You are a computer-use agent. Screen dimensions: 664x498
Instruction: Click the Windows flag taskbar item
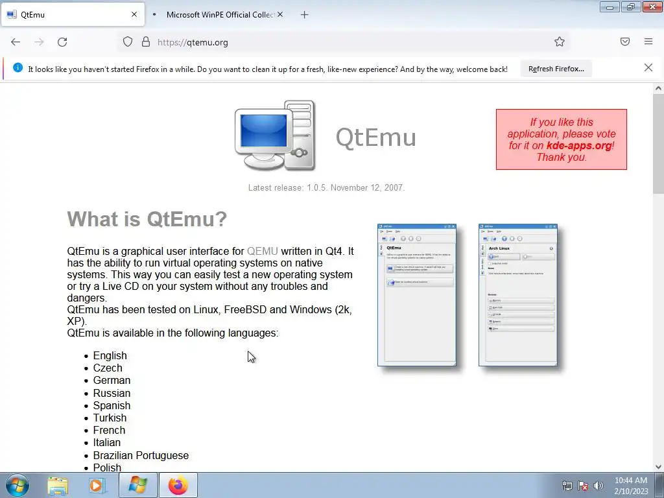click(138, 485)
